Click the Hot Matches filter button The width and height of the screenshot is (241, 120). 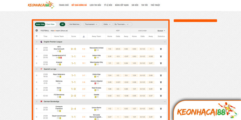pyautogui.click(x=74, y=24)
